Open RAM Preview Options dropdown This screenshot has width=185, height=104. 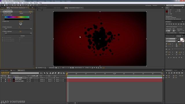(174, 27)
